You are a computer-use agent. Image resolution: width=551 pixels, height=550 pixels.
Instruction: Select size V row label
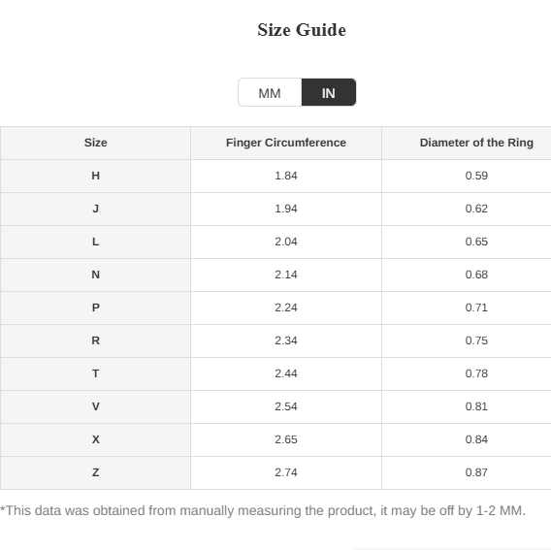click(96, 406)
